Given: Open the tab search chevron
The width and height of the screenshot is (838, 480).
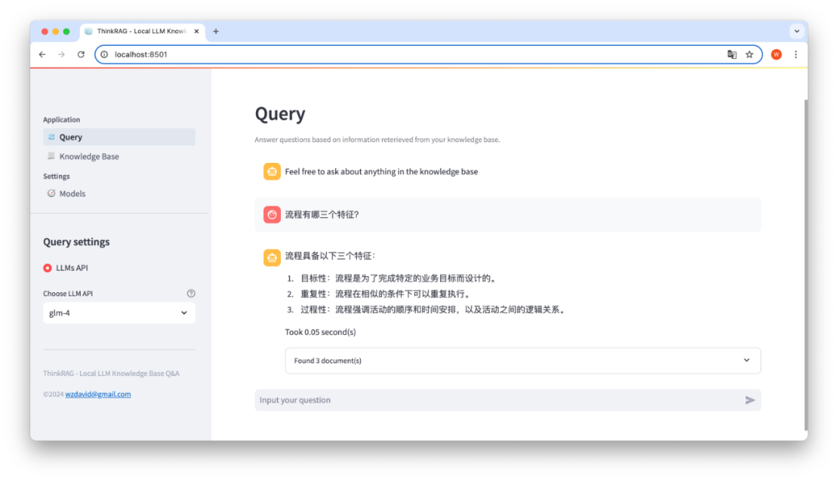Looking at the screenshot, I should (x=796, y=31).
